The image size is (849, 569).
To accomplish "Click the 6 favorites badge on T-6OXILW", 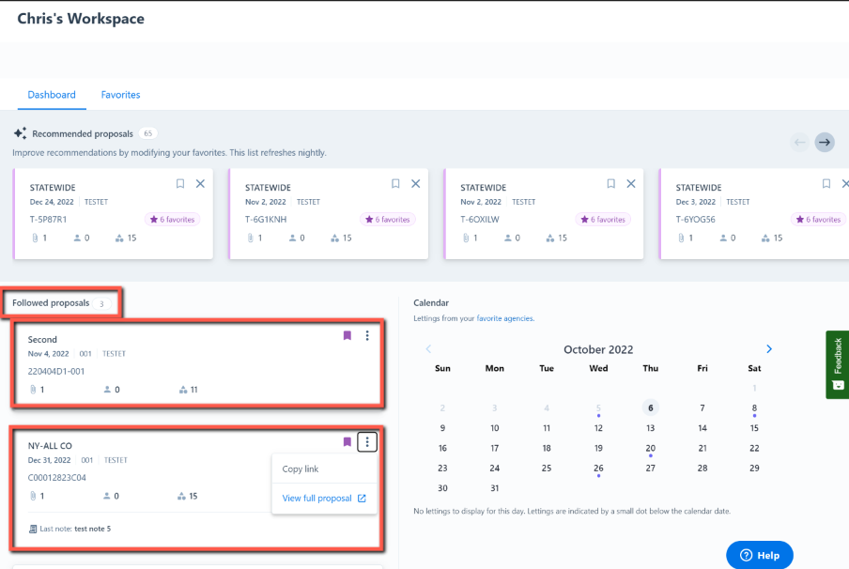I will (605, 220).
